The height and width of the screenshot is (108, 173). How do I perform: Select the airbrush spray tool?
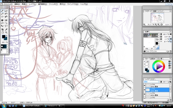point(6,14)
